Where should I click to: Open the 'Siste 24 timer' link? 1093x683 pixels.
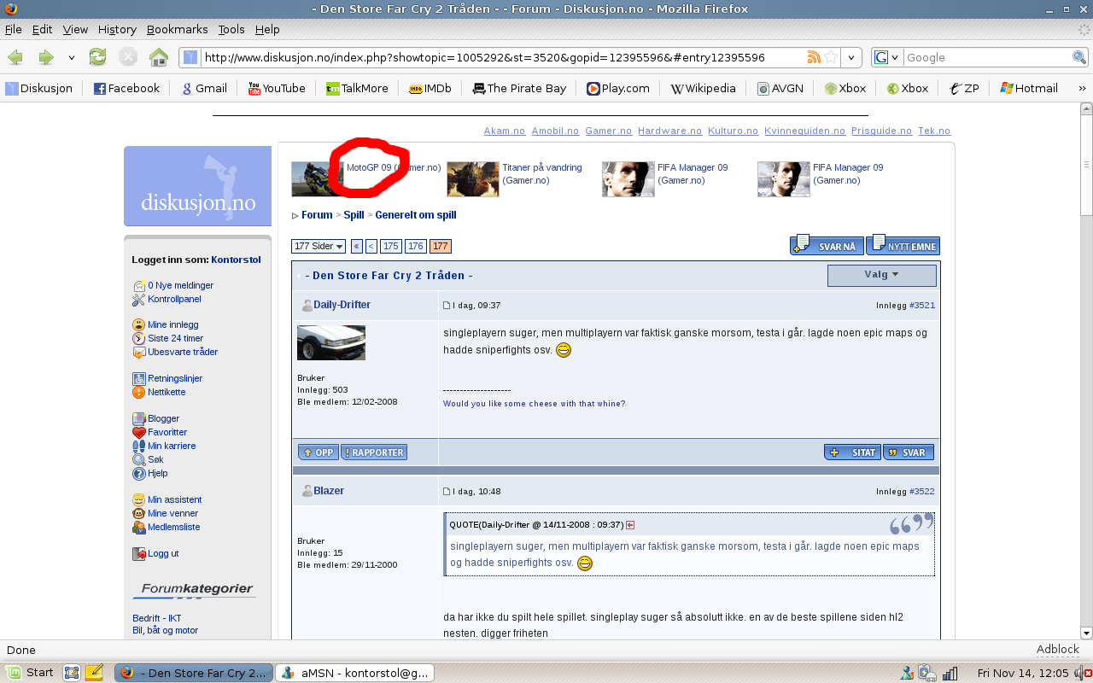tap(175, 338)
